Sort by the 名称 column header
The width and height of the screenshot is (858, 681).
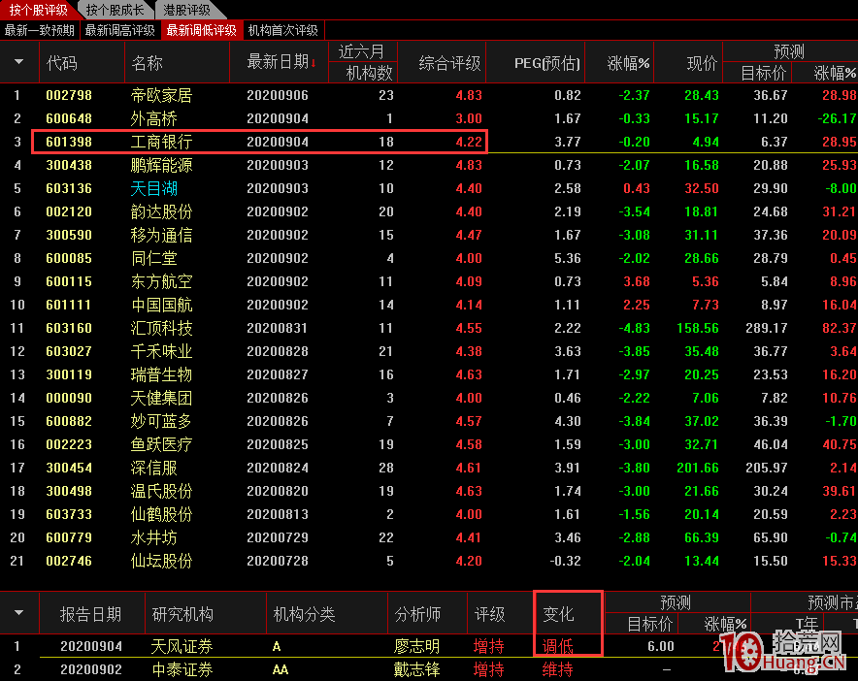pos(147,63)
